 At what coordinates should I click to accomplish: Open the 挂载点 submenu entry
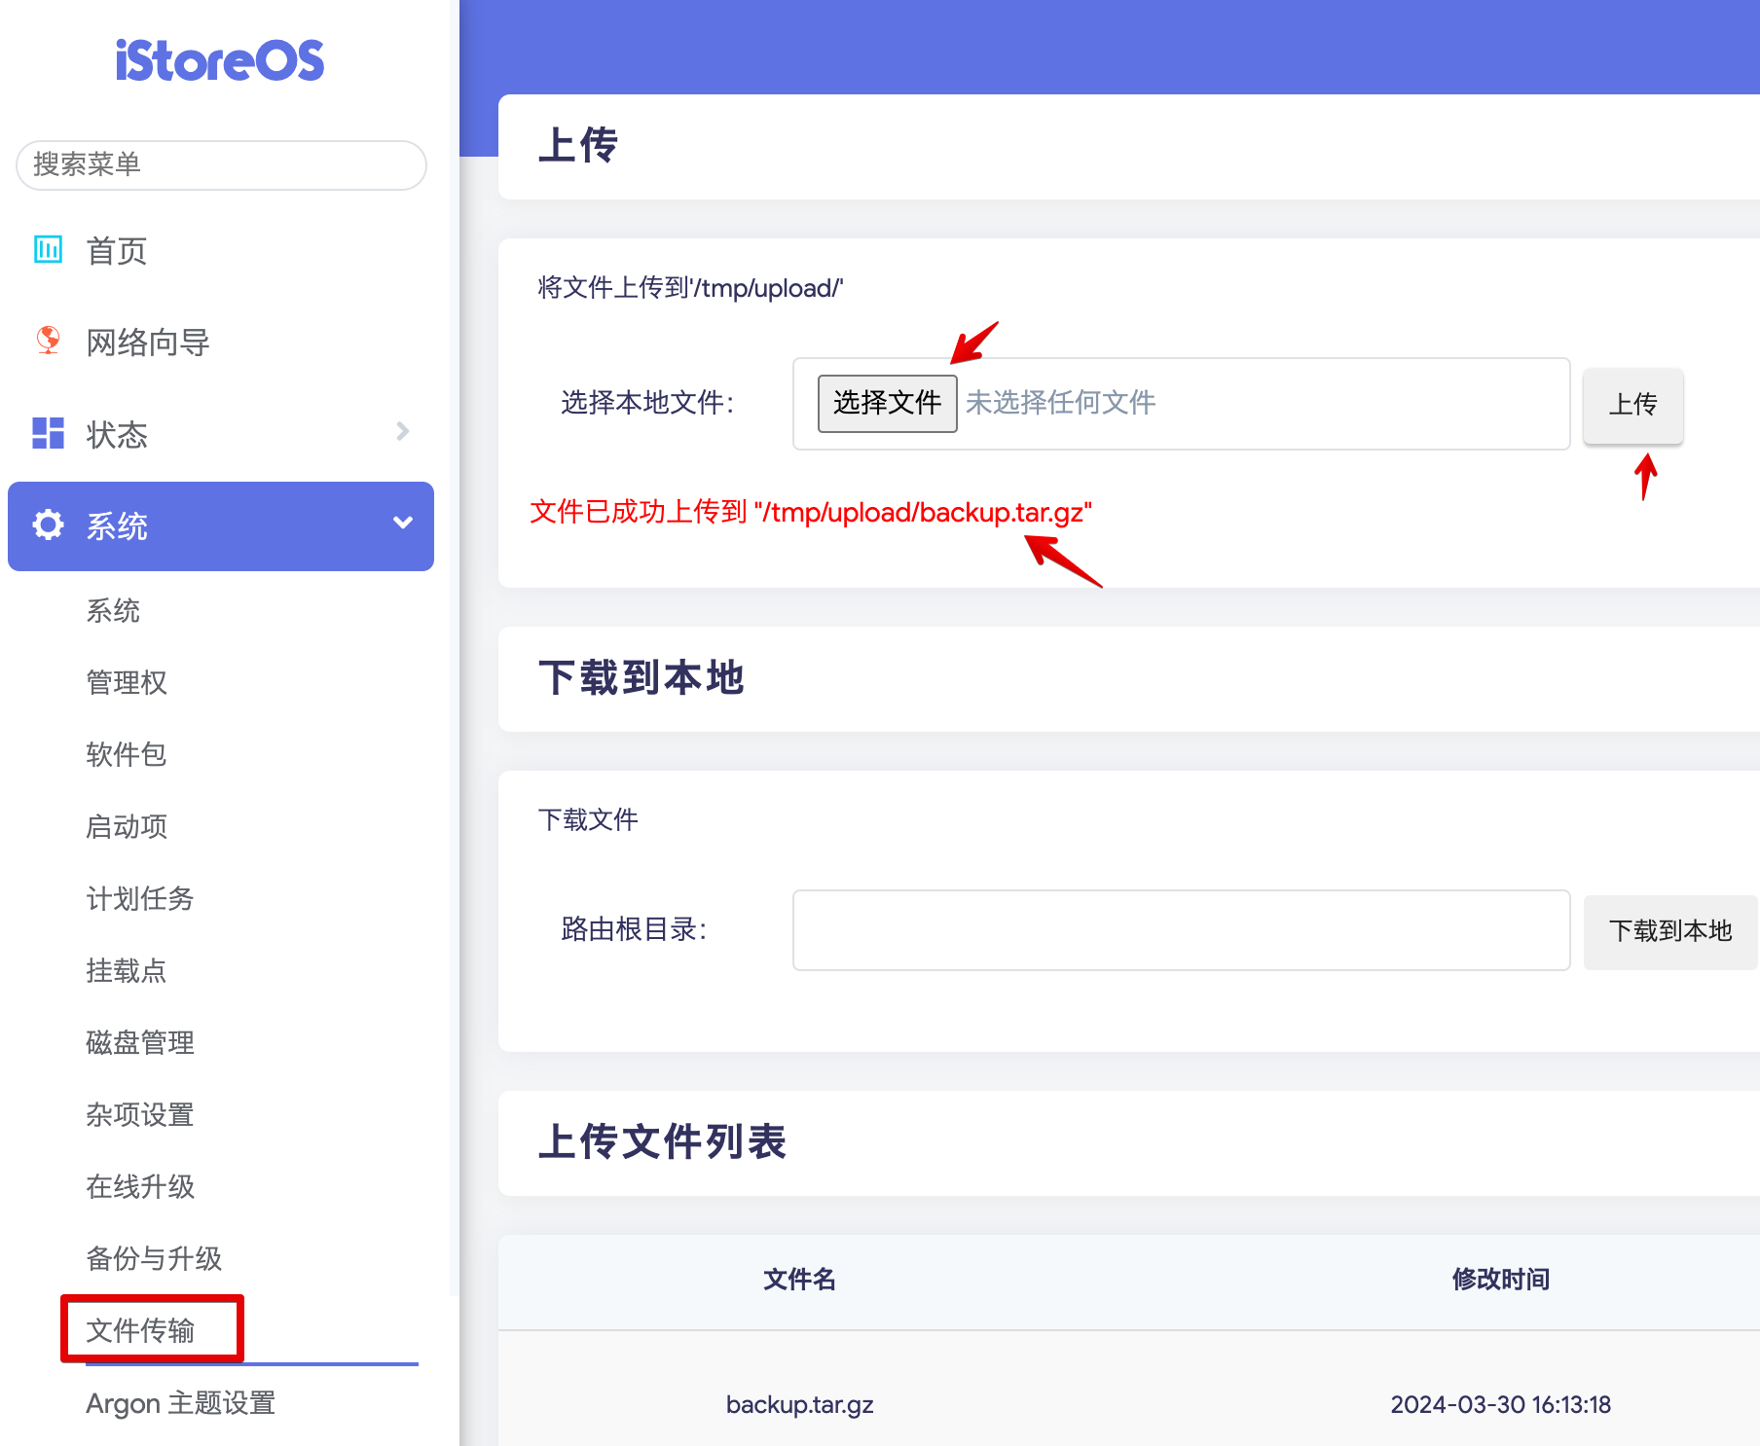coord(127,970)
